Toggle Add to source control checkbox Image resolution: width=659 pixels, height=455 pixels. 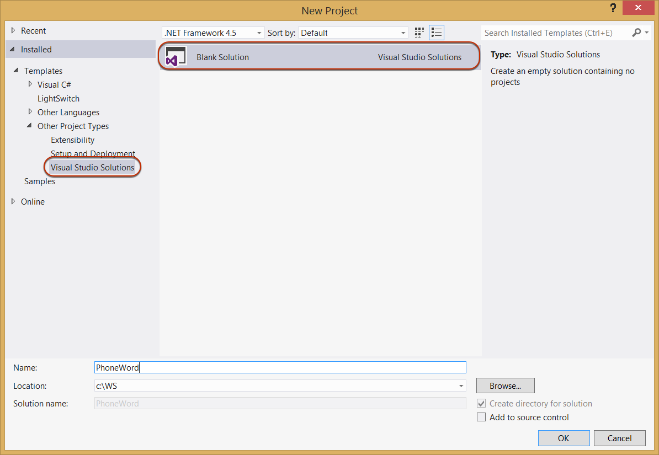[x=481, y=417]
